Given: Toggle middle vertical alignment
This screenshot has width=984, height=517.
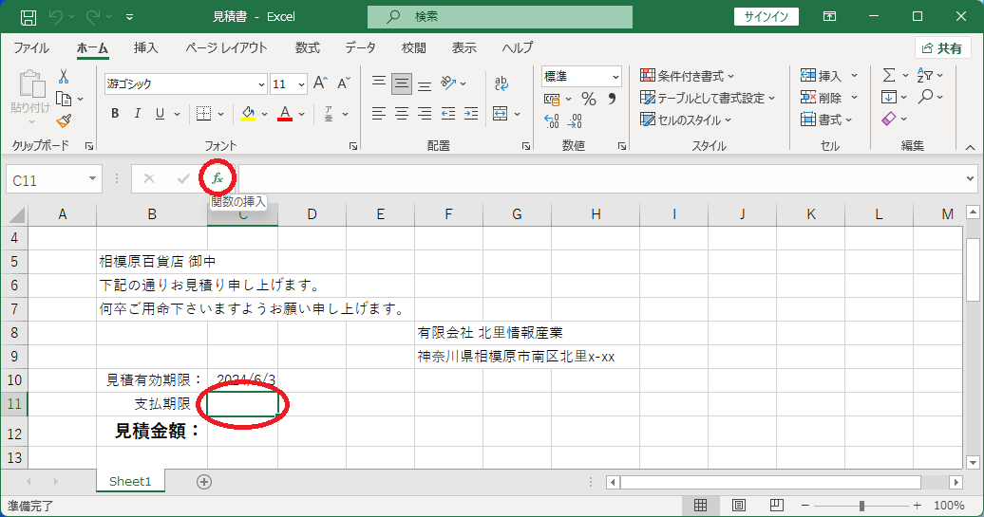Looking at the screenshot, I should point(402,83).
